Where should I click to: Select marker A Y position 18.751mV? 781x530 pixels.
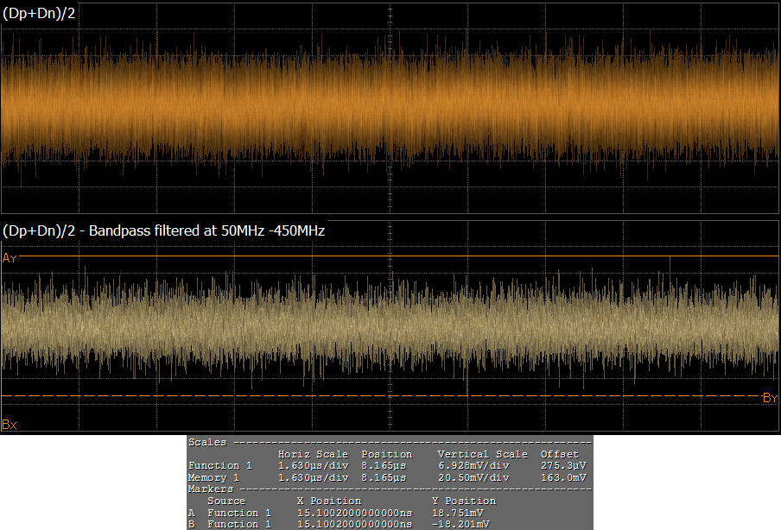tap(459, 512)
